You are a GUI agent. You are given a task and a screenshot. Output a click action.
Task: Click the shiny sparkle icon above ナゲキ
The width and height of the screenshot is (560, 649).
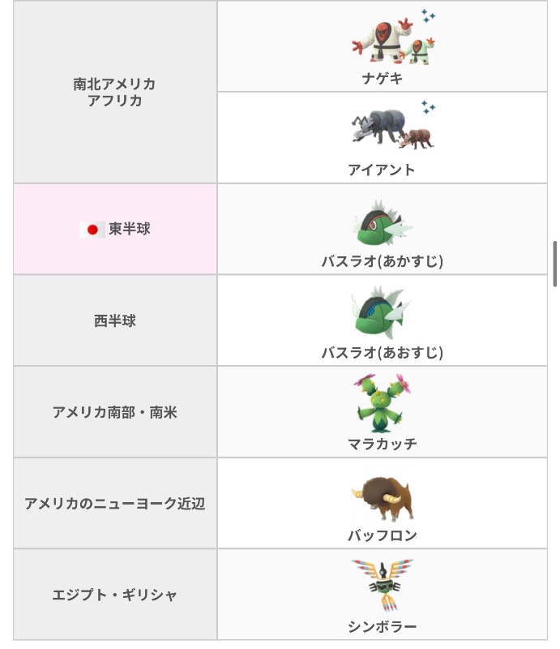[x=428, y=15]
